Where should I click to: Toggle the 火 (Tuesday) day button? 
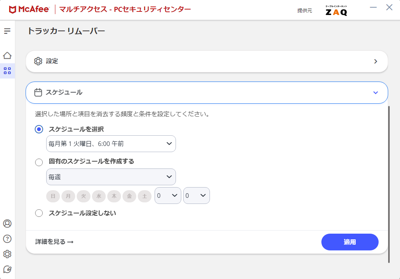point(84,196)
